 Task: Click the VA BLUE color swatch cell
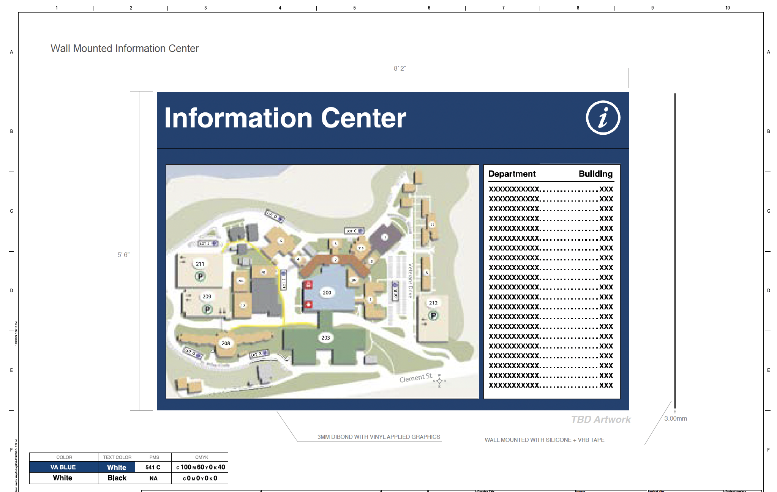(63, 467)
